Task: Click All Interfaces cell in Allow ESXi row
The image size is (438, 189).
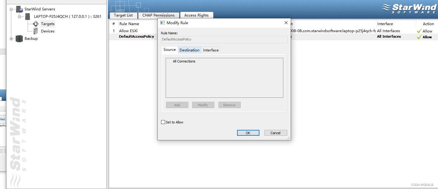Action: click(388, 31)
